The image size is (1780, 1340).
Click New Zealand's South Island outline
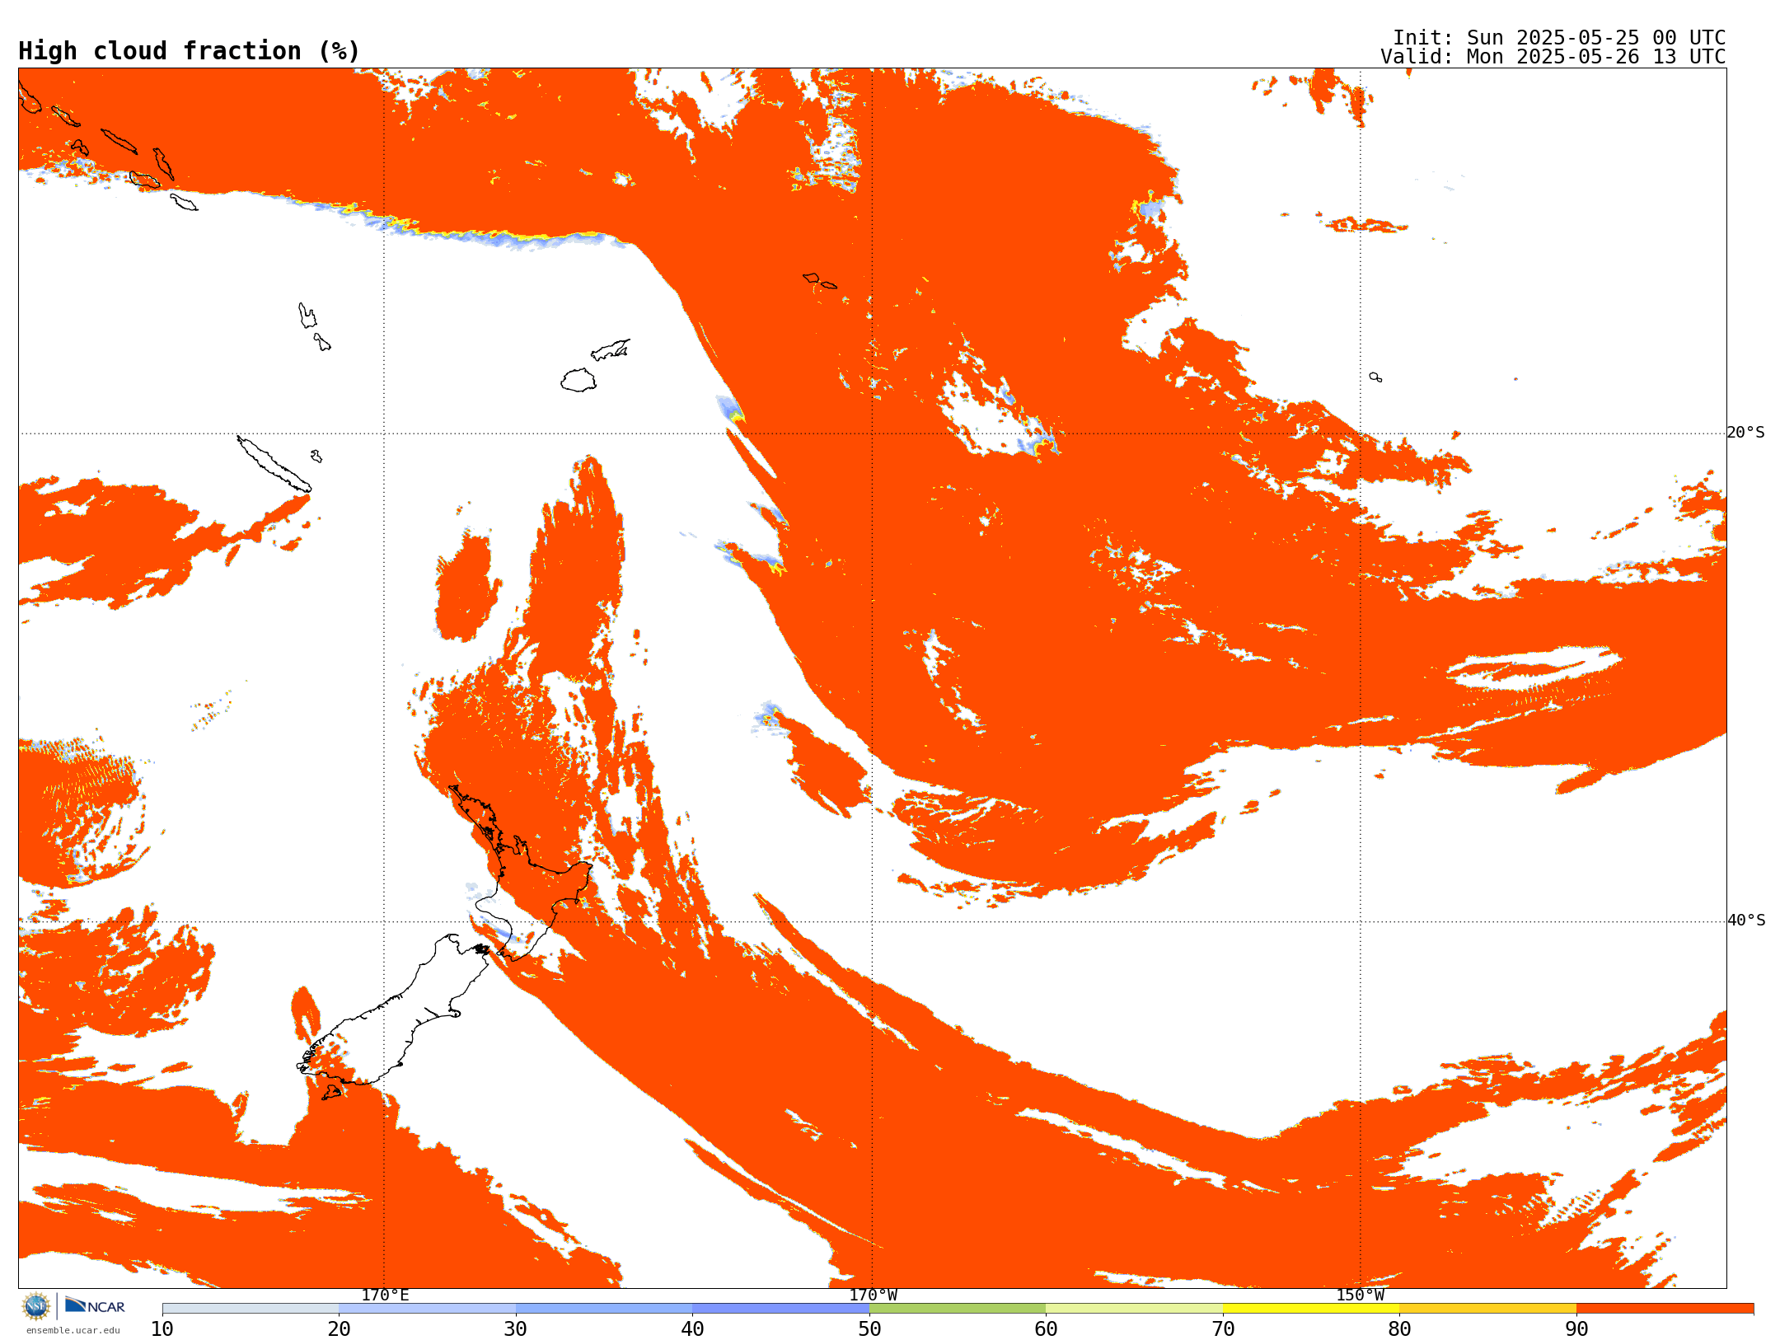click(x=394, y=1010)
